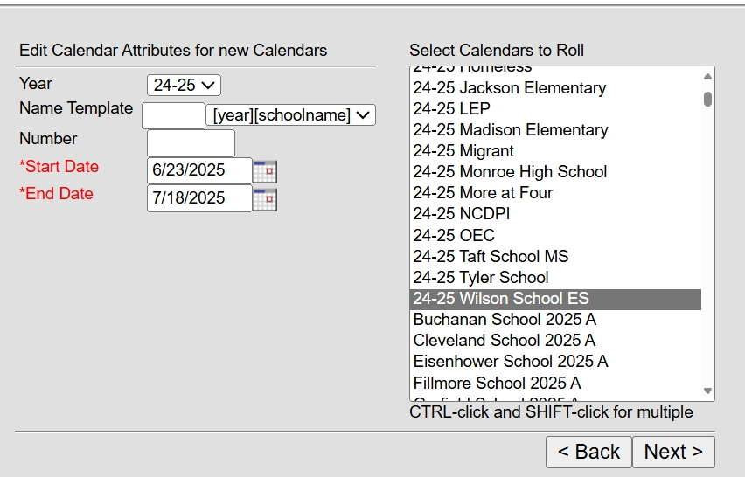Screen dimensions: 745x477
Task: Pick the 24-25 NCDPI calendar
Action: 462,214
